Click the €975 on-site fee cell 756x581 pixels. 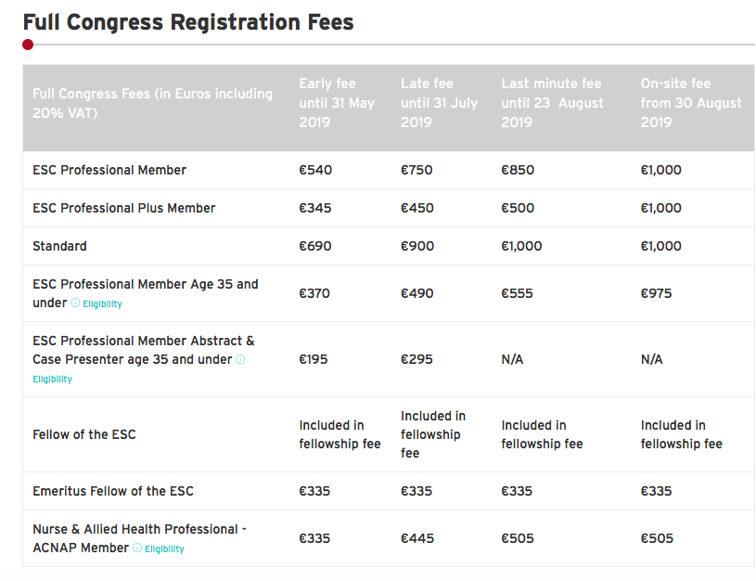pos(656,293)
